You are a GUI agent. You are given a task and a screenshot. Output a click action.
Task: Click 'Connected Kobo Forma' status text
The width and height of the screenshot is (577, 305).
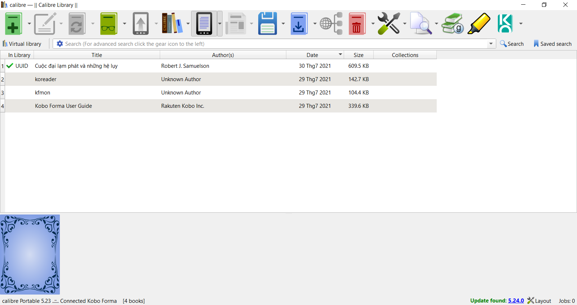(88, 301)
